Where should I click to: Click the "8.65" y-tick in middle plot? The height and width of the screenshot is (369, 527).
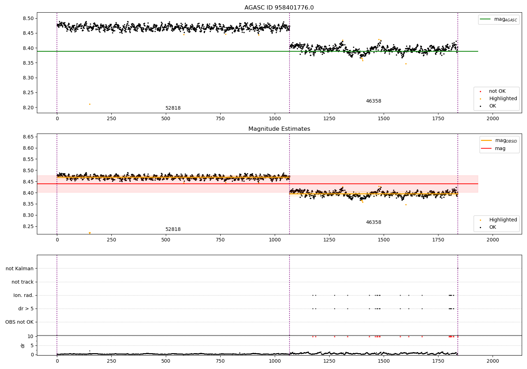tap(28, 137)
